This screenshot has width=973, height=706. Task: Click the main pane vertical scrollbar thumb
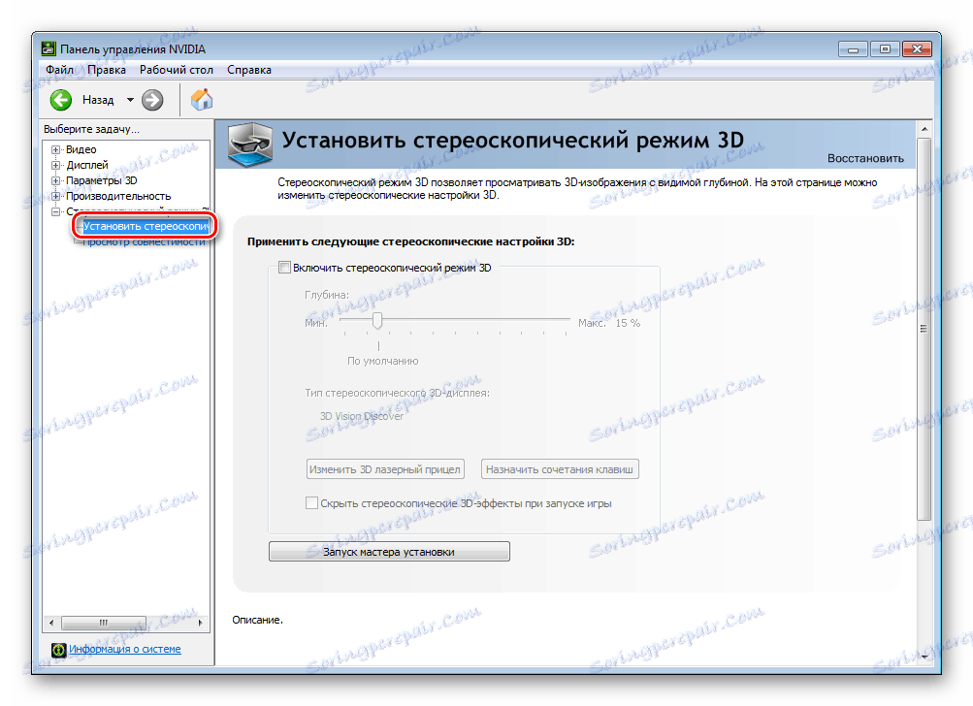(924, 330)
